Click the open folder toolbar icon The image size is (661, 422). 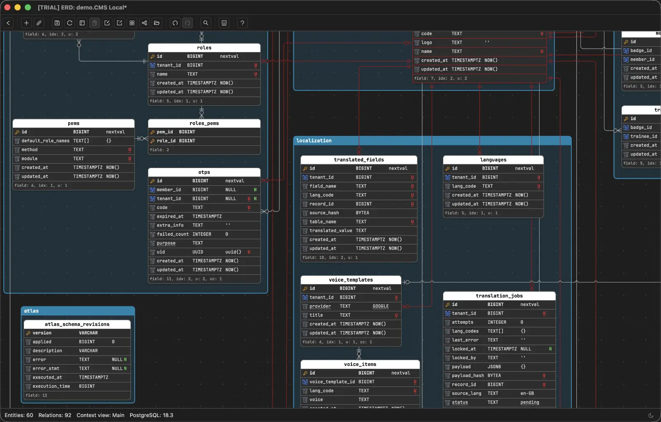157,23
